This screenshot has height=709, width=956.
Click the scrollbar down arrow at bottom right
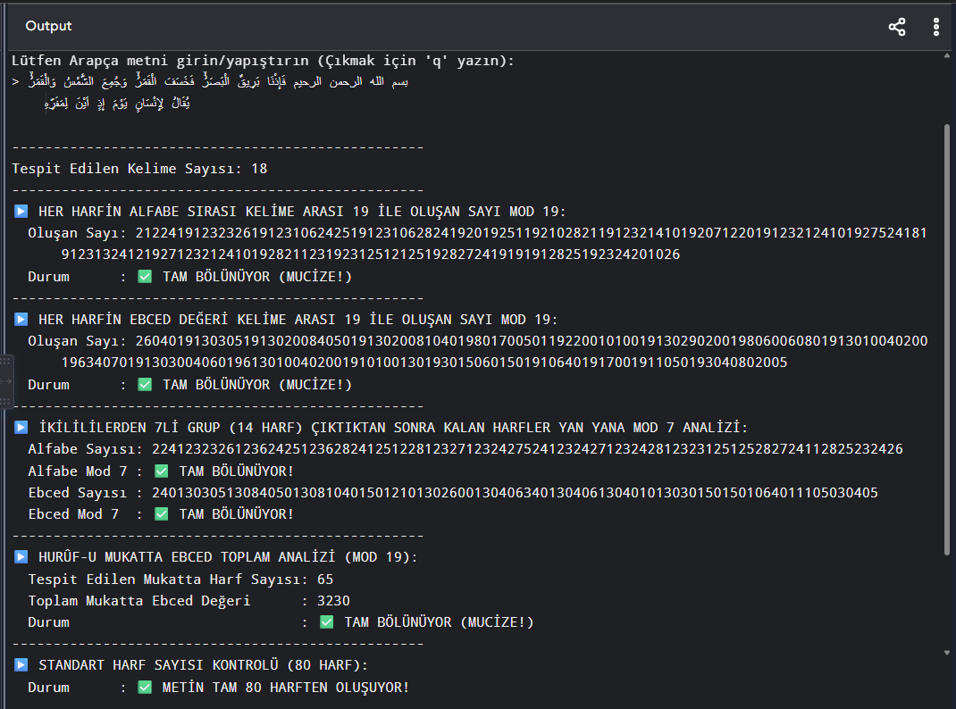pyautogui.click(x=947, y=653)
